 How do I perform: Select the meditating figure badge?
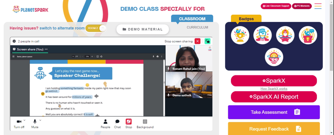point(285,35)
